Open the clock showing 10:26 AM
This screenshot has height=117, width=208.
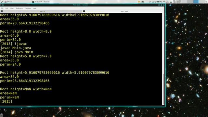(177, 2)
